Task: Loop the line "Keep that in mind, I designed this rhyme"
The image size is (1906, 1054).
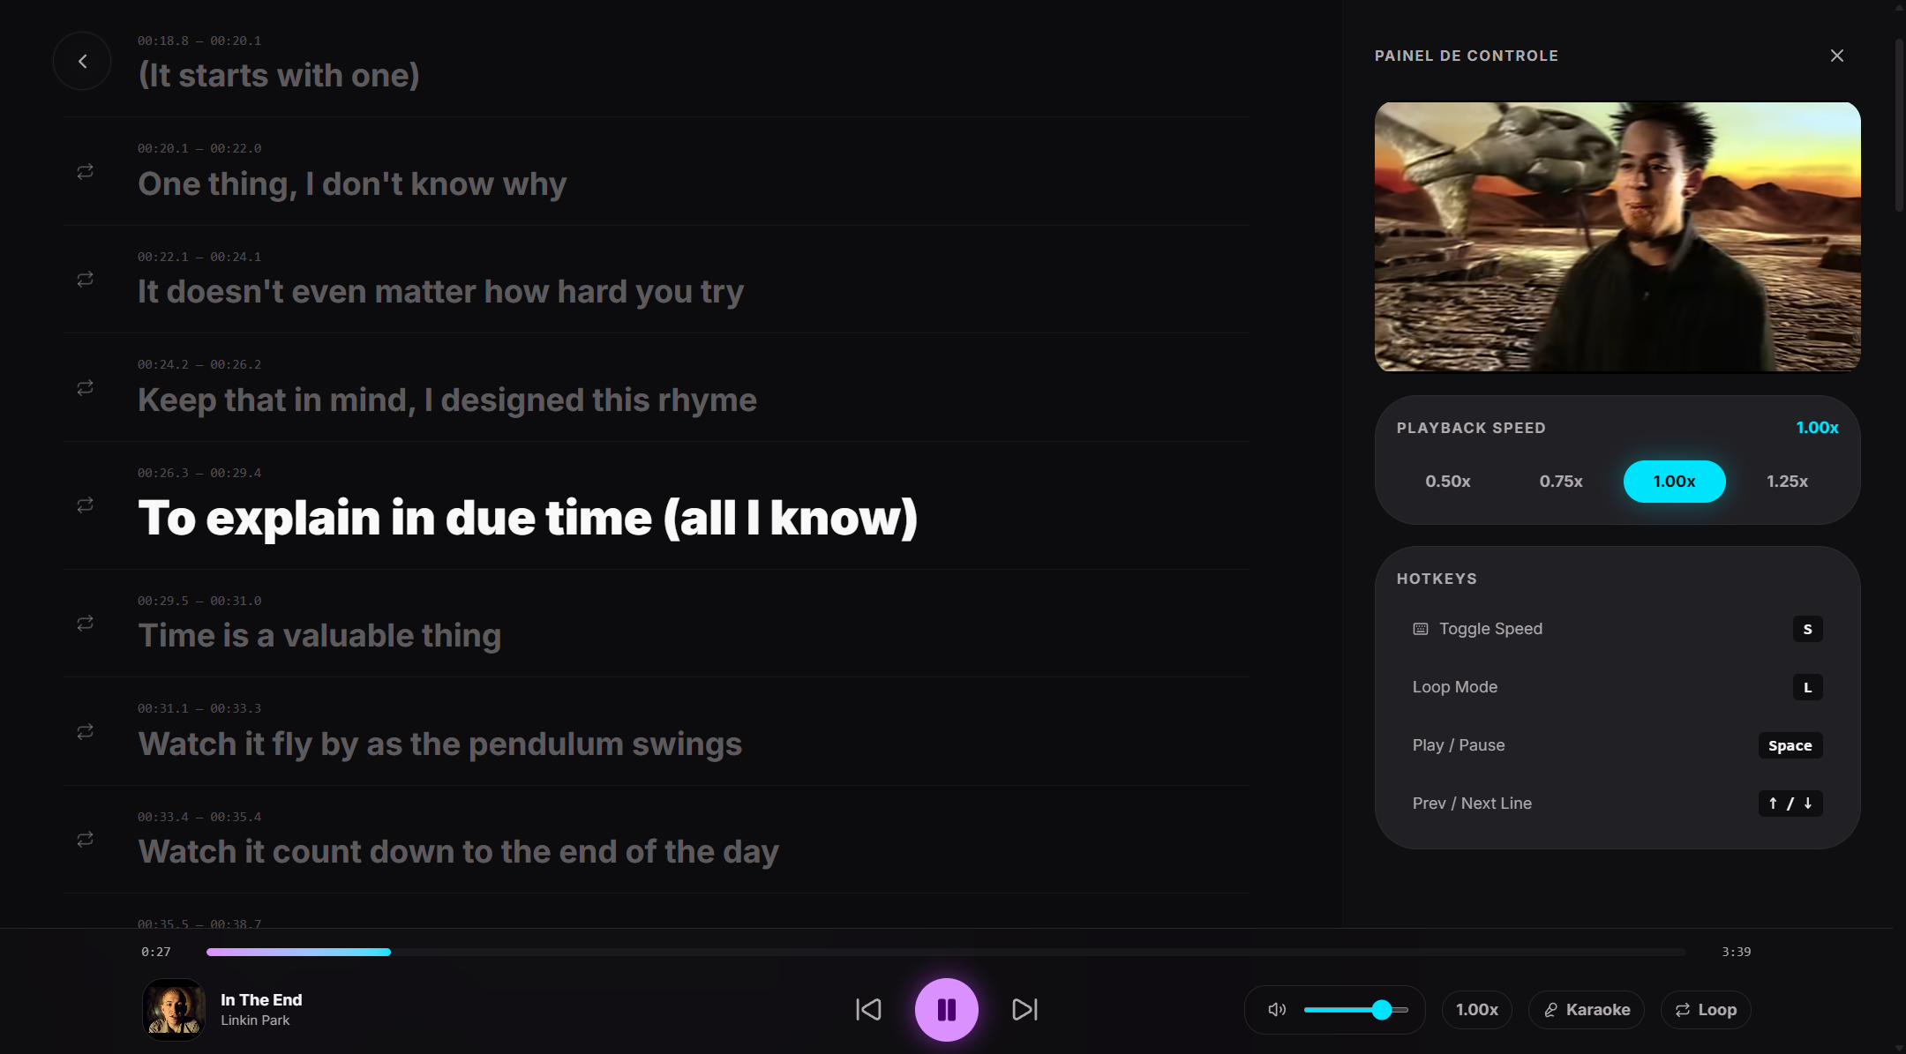Action: pos(85,387)
